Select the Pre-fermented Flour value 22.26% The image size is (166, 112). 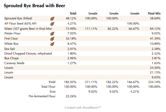point(70,96)
